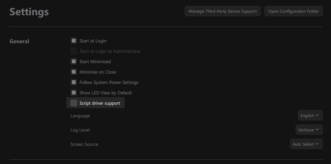The width and height of the screenshot is (331, 164).
Task: Toggle Minimize on Close checkbox
Action: coord(74,72)
